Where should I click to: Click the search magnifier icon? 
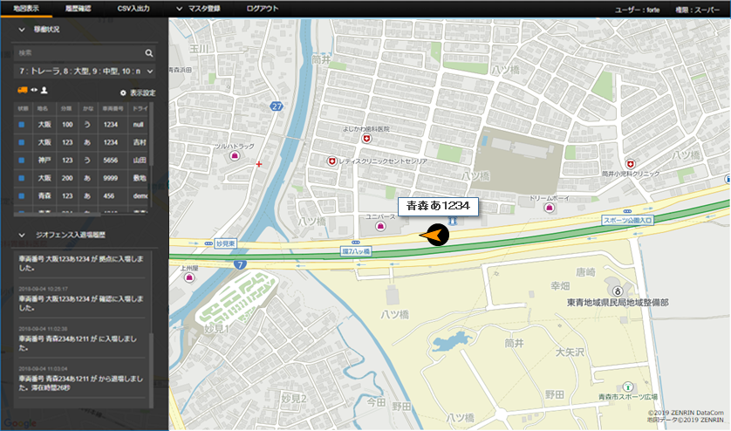coord(149,53)
